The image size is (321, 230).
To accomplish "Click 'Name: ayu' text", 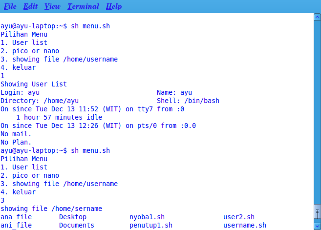I will click(174, 92).
